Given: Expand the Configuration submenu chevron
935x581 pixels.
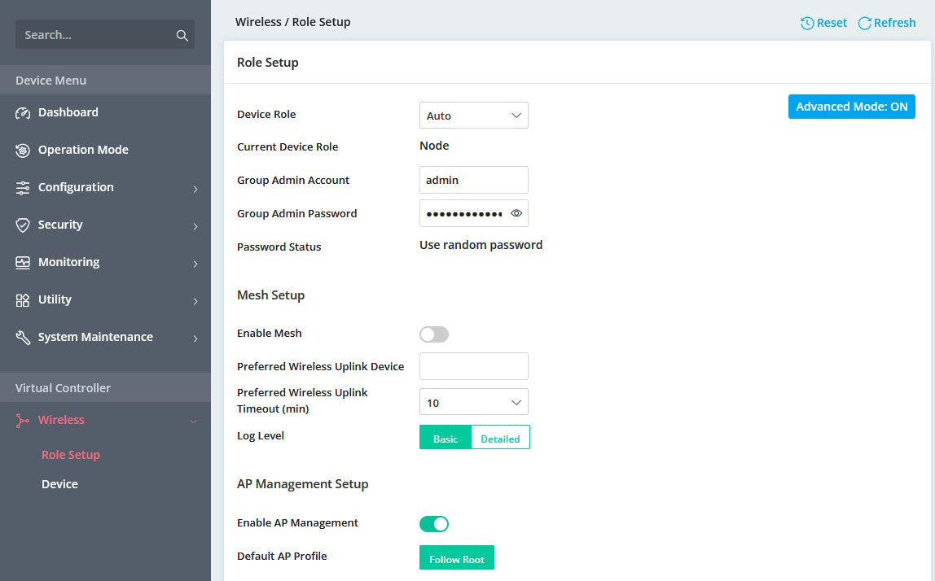Looking at the screenshot, I should pos(195,189).
